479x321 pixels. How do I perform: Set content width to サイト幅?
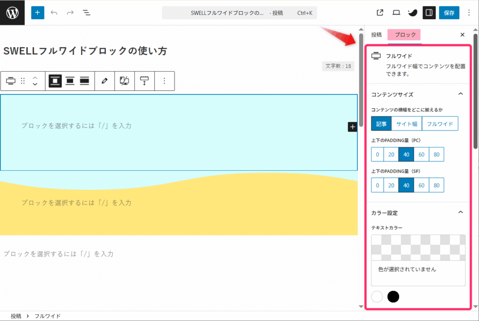pos(406,124)
